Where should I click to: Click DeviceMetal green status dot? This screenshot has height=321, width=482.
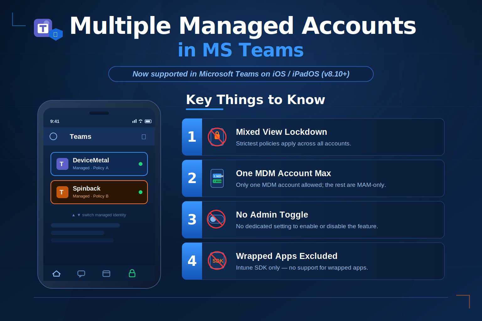[x=141, y=164]
